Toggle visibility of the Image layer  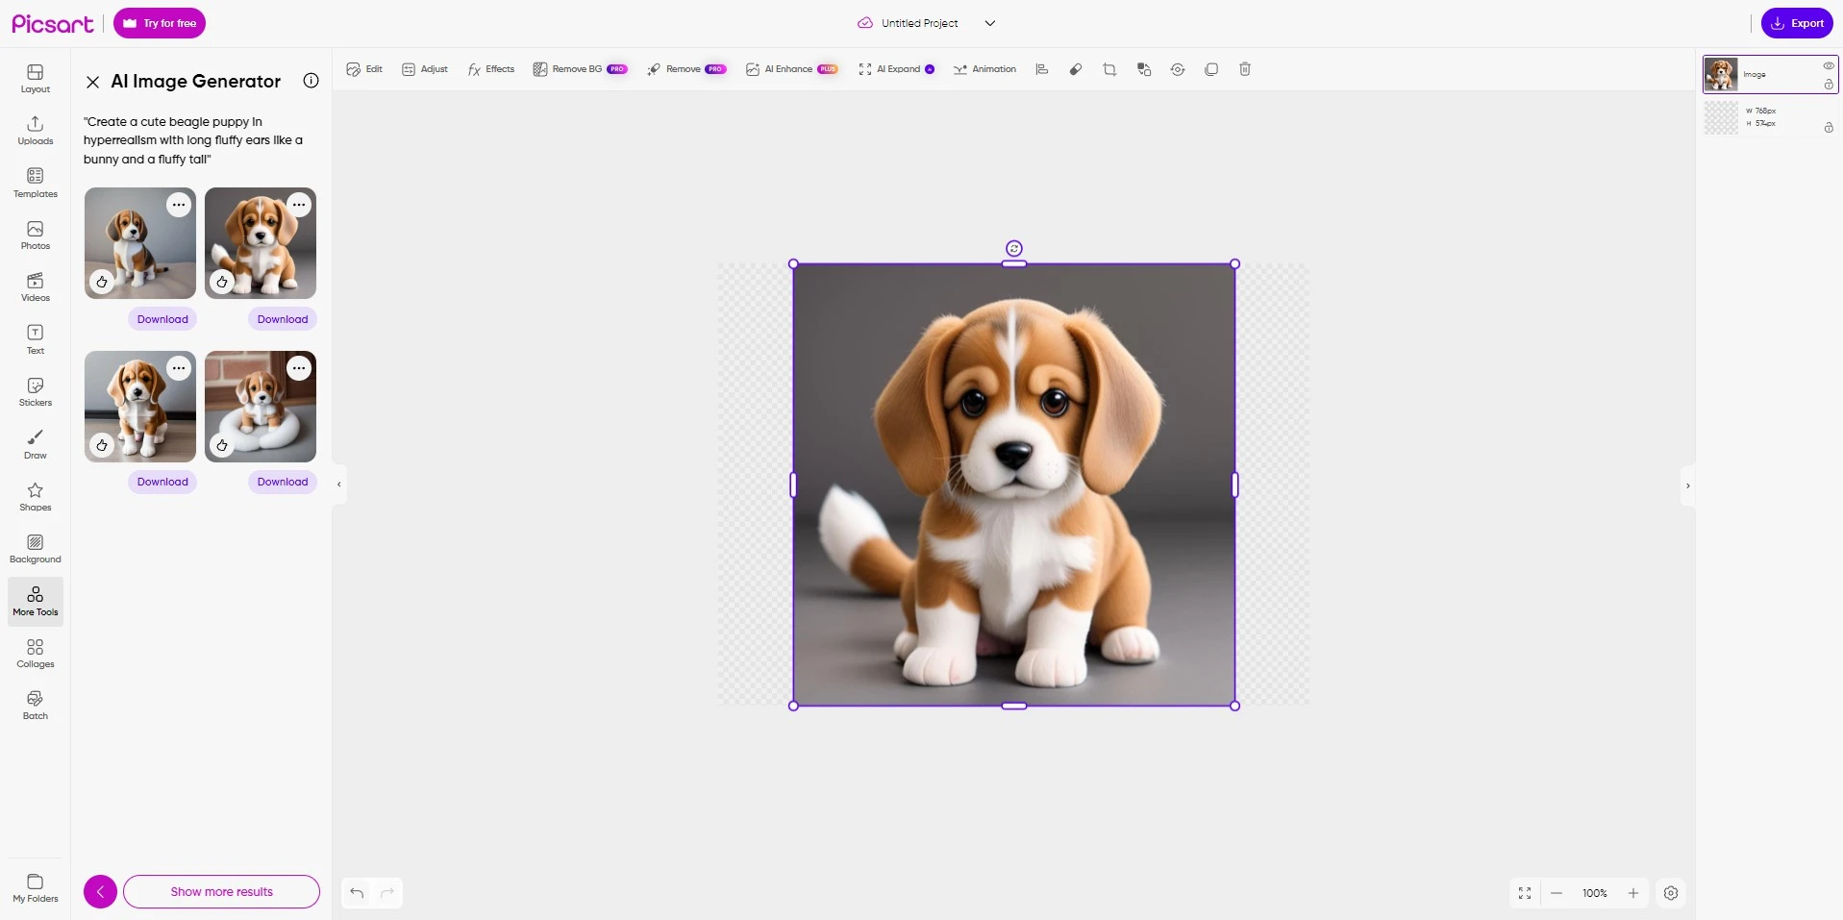[1829, 65]
